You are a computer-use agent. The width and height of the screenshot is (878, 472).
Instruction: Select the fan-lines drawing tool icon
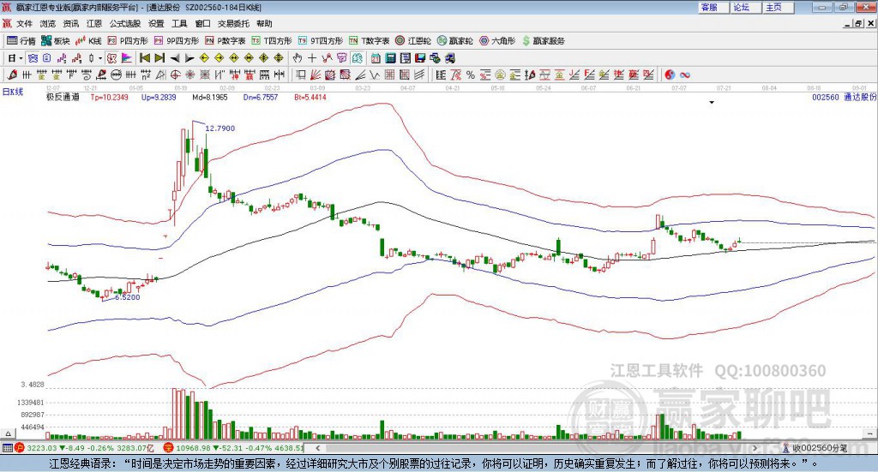pyautogui.click(x=316, y=75)
